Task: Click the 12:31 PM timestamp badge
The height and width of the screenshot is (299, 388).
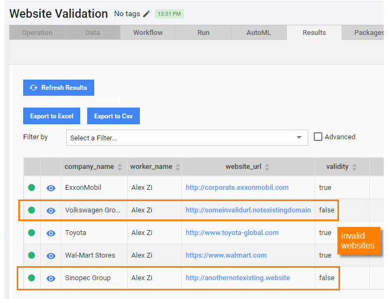Action: (170, 14)
